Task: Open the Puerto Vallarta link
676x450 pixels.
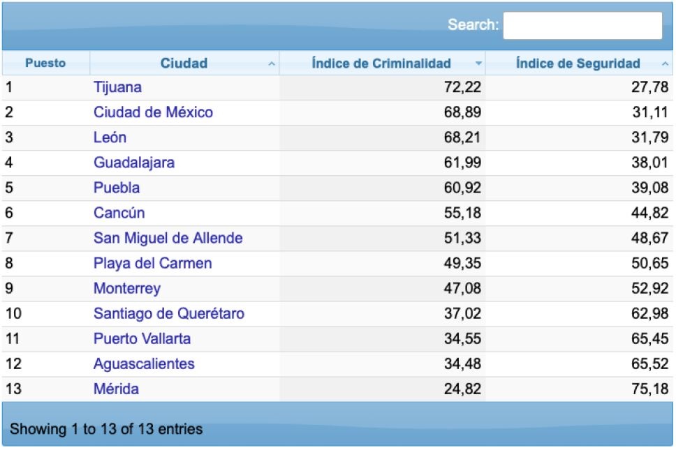Action: tap(142, 338)
